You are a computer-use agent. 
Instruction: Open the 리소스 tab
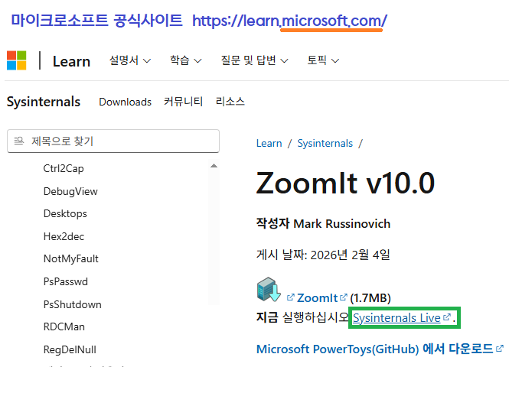click(x=230, y=102)
